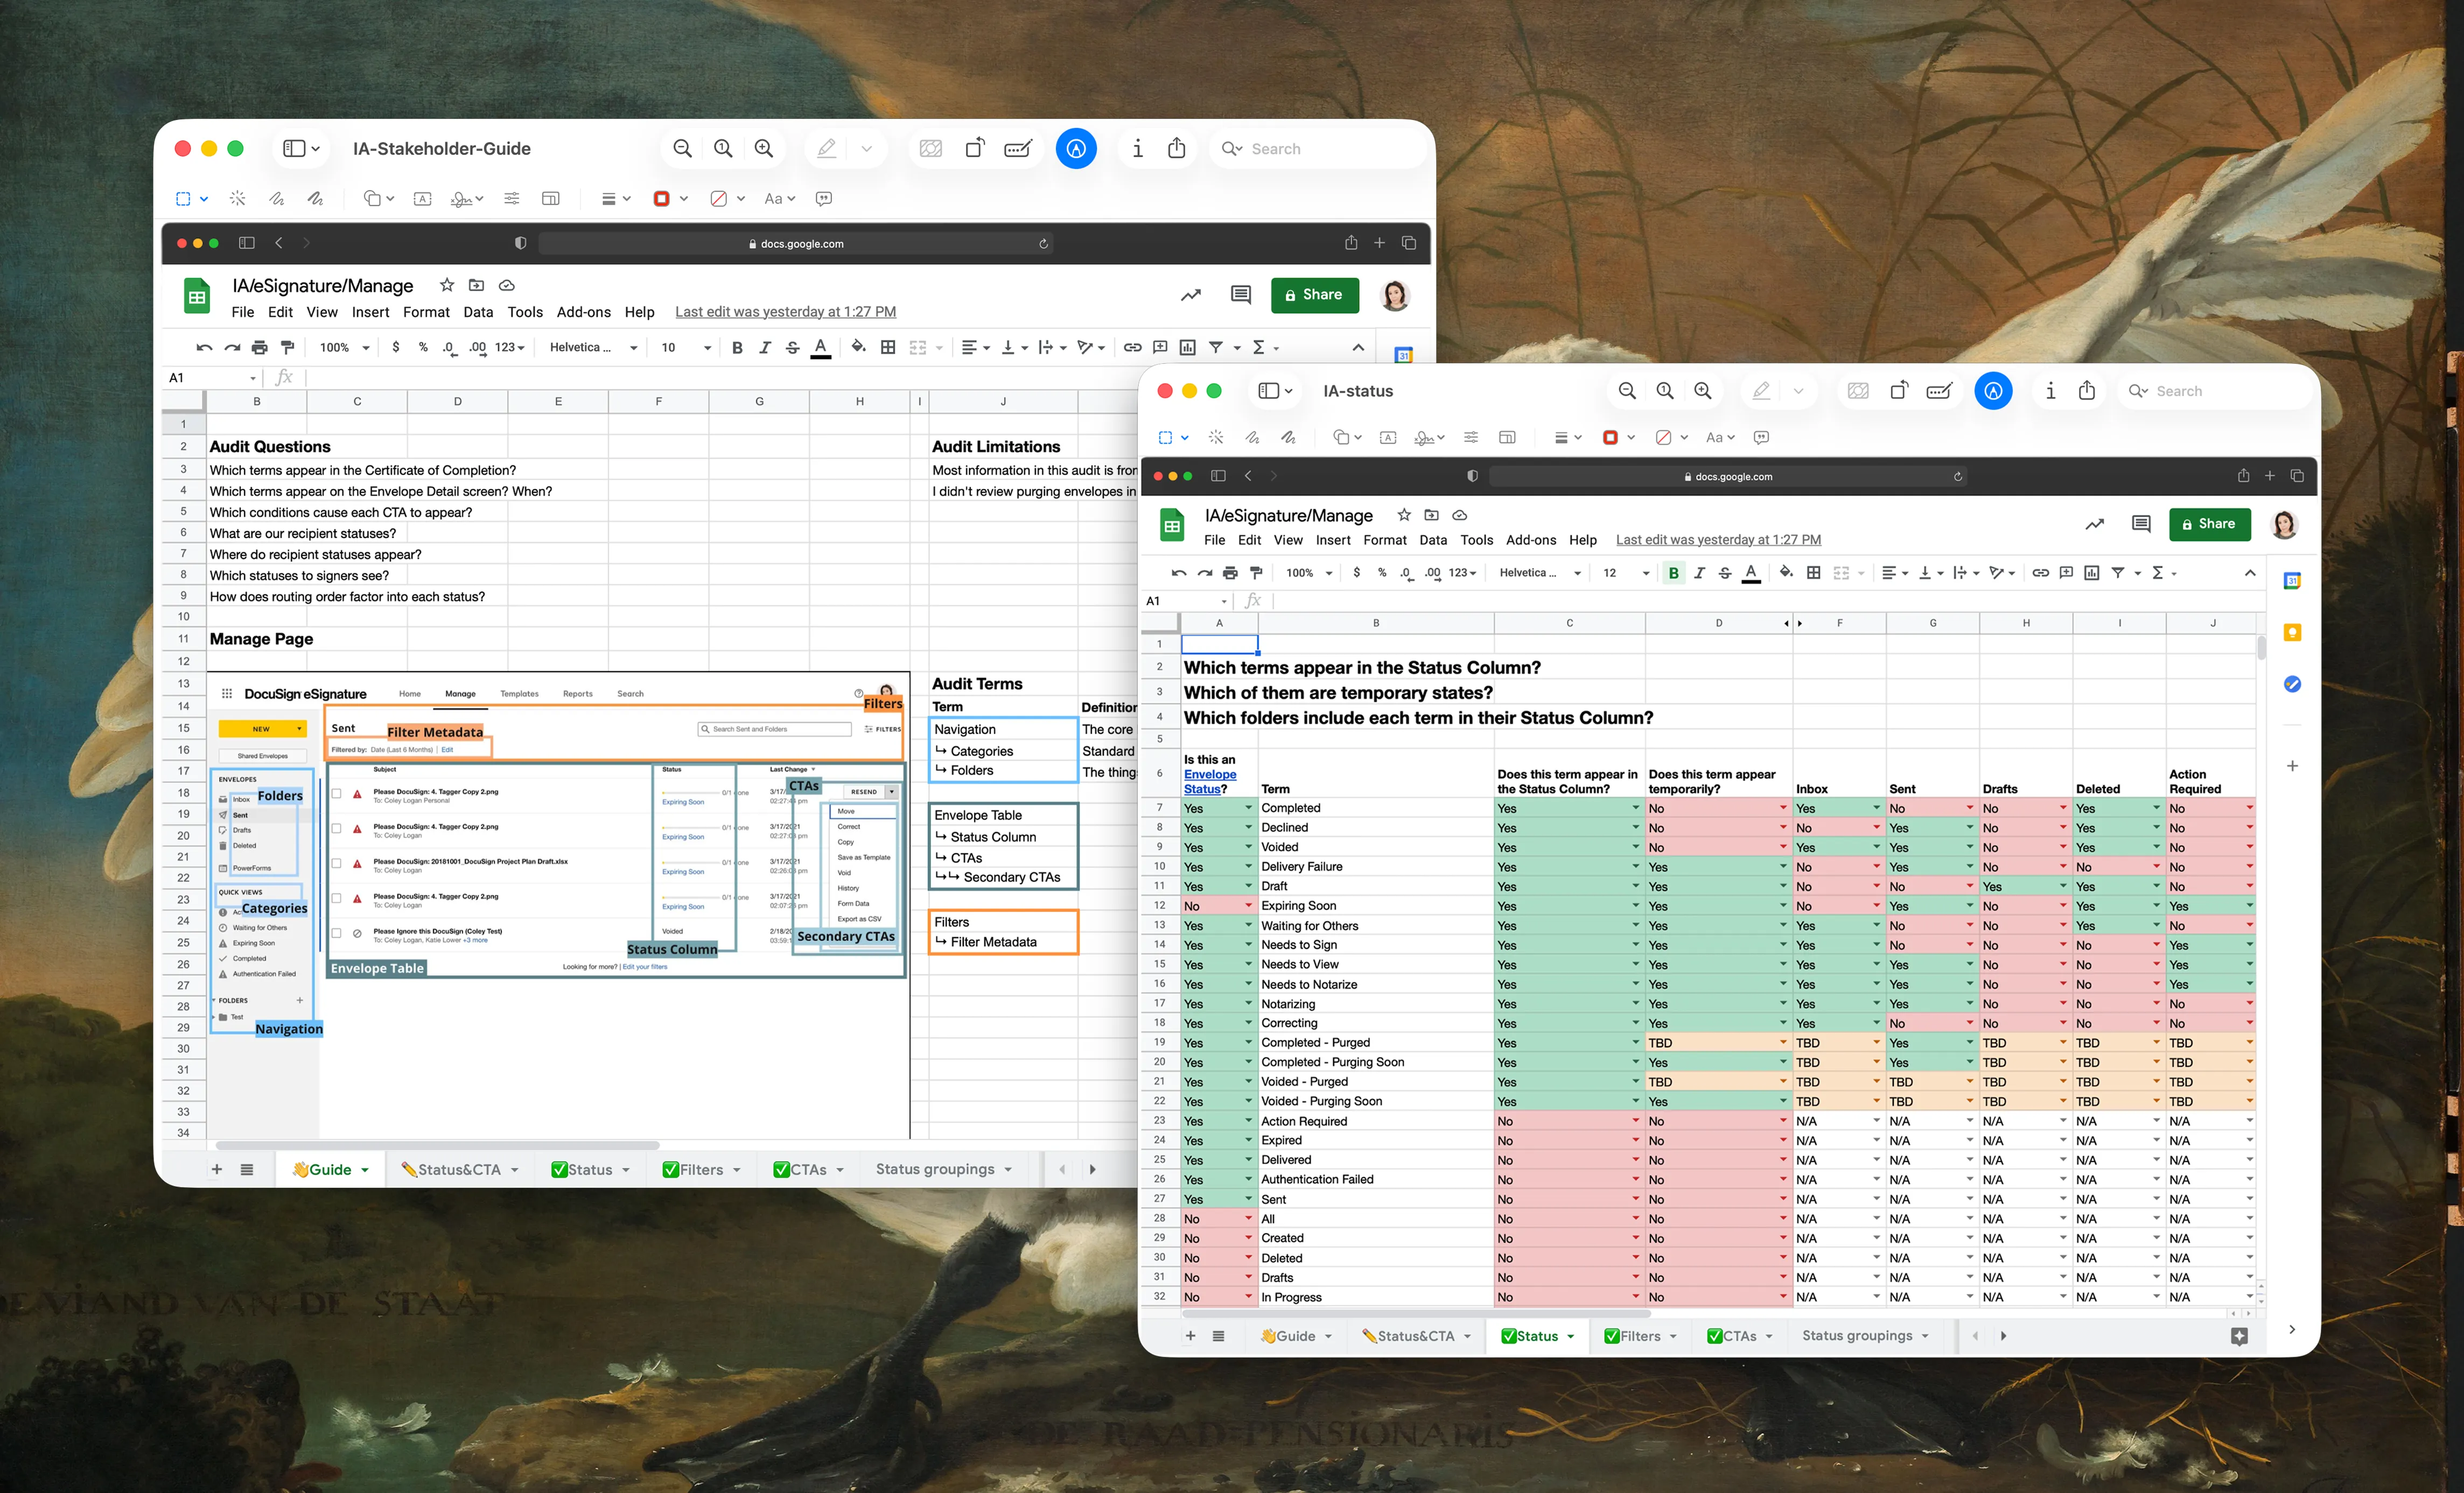
Task: Click undo arrow in IA-status Sheets toolbar
Action: click(x=1179, y=573)
